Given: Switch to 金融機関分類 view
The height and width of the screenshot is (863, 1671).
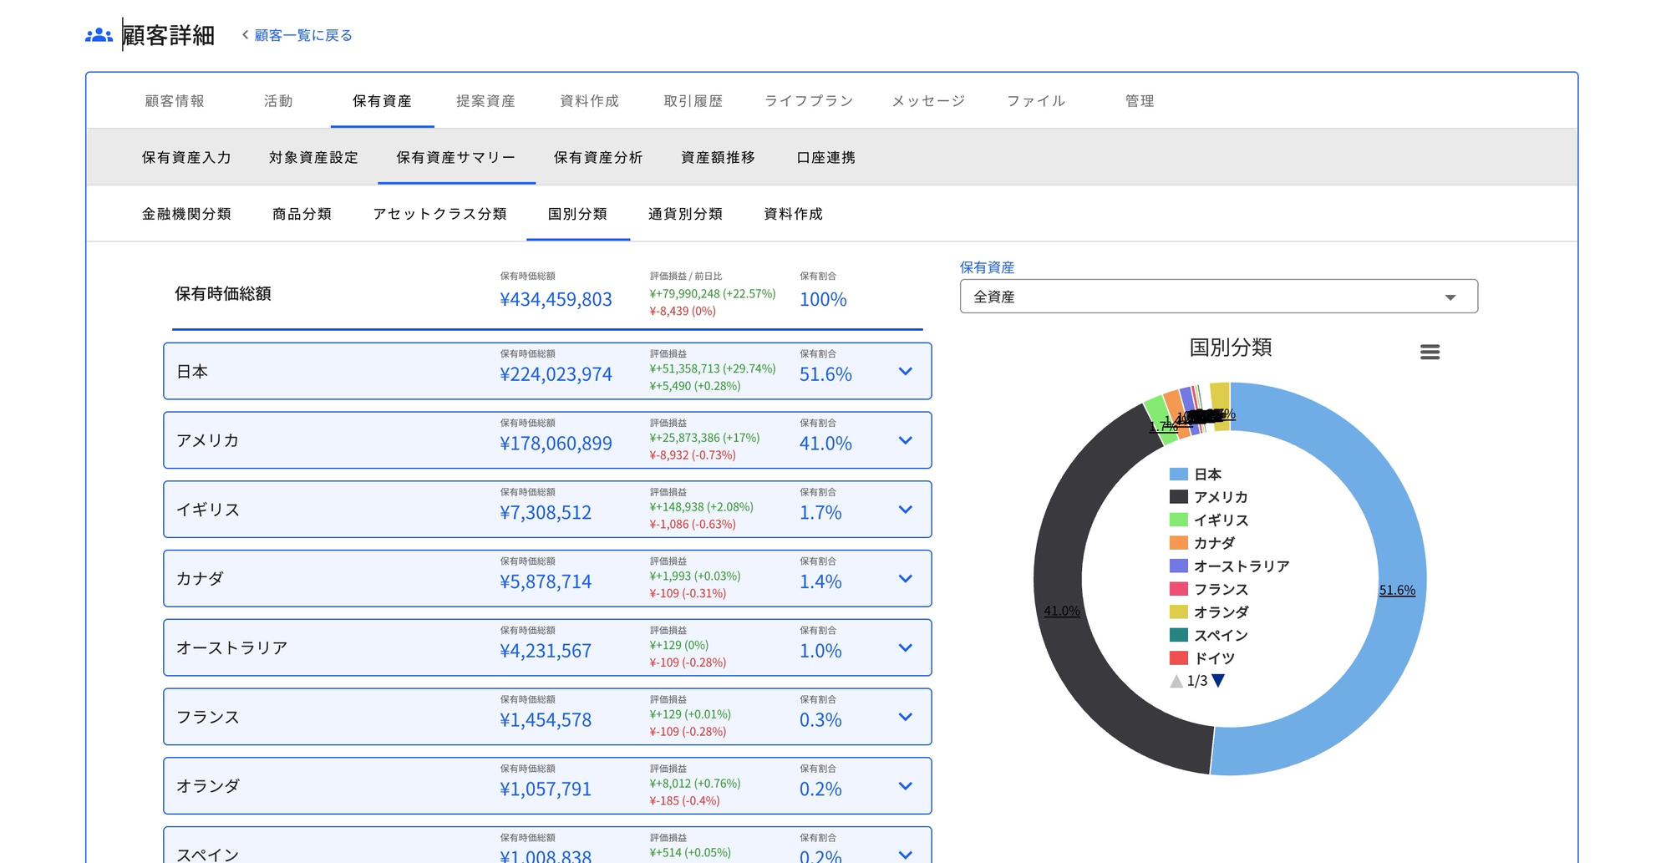Looking at the screenshot, I should [186, 214].
